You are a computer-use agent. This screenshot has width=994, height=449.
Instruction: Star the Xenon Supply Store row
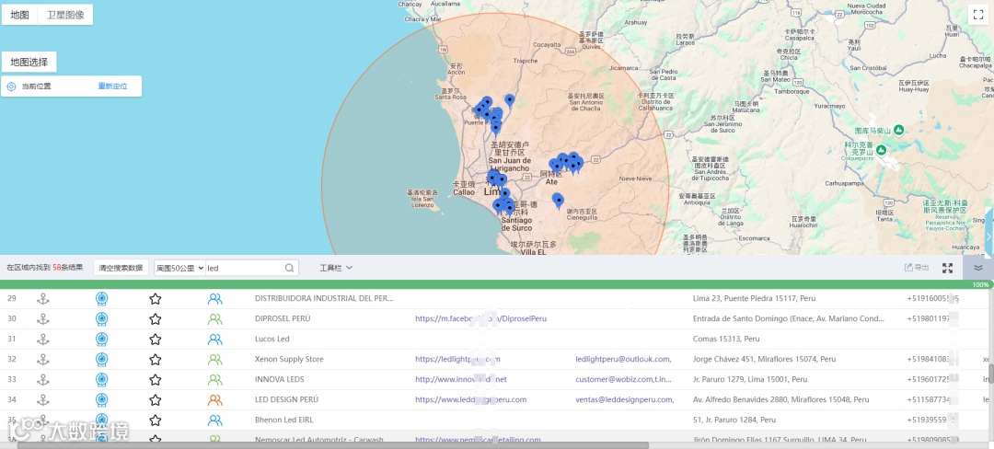pyautogui.click(x=156, y=360)
